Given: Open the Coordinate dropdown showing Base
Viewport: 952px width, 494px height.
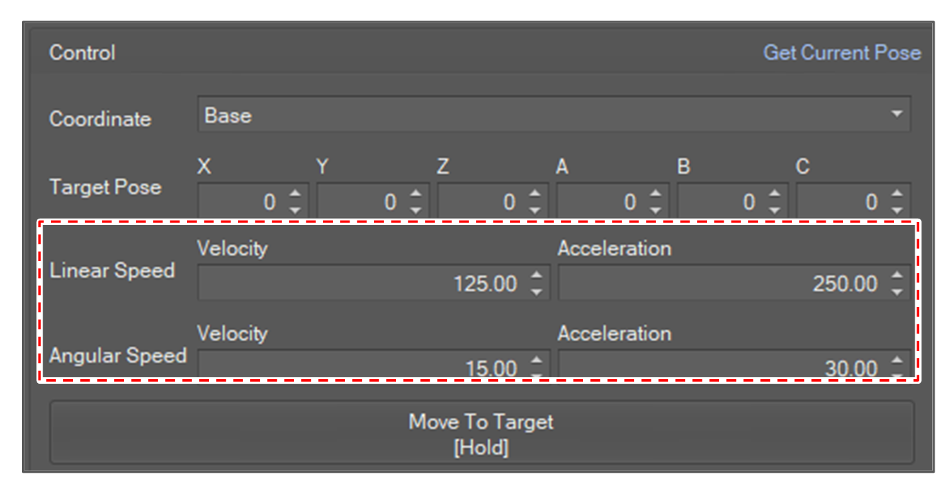Looking at the screenshot, I should (553, 115).
